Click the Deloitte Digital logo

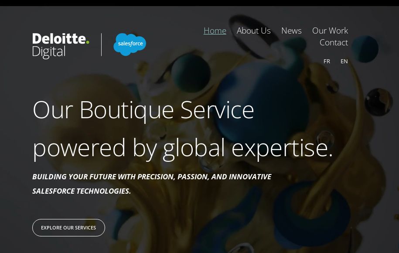61,44
